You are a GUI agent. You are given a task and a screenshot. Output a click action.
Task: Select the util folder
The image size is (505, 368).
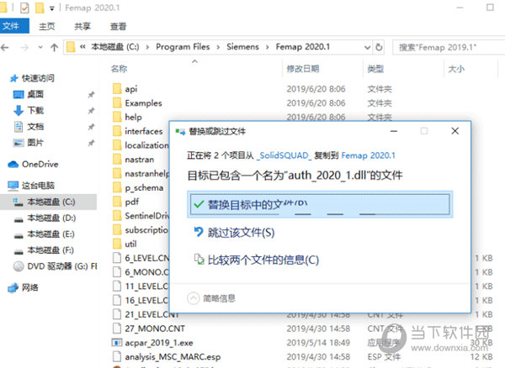130,244
